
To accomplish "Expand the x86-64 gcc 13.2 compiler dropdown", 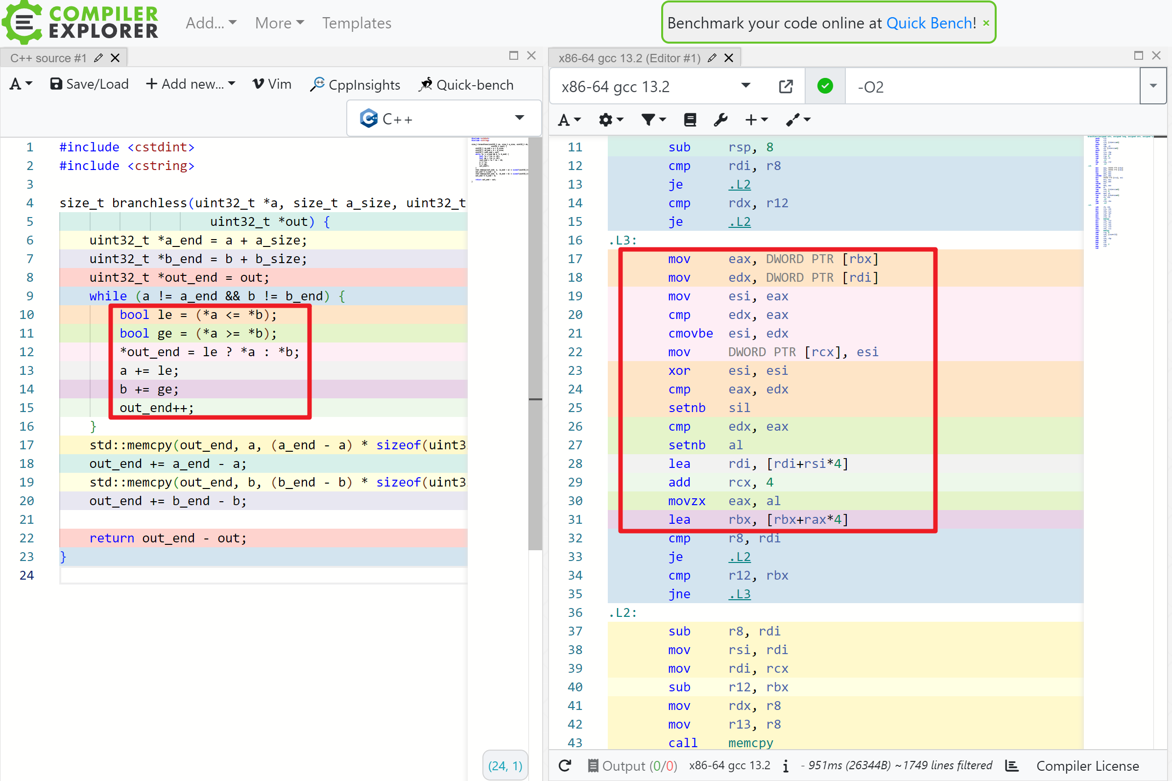I will (745, 86).
